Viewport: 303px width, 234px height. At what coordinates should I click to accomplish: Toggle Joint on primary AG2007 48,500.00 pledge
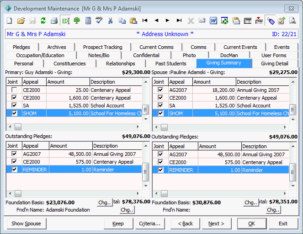14,154
